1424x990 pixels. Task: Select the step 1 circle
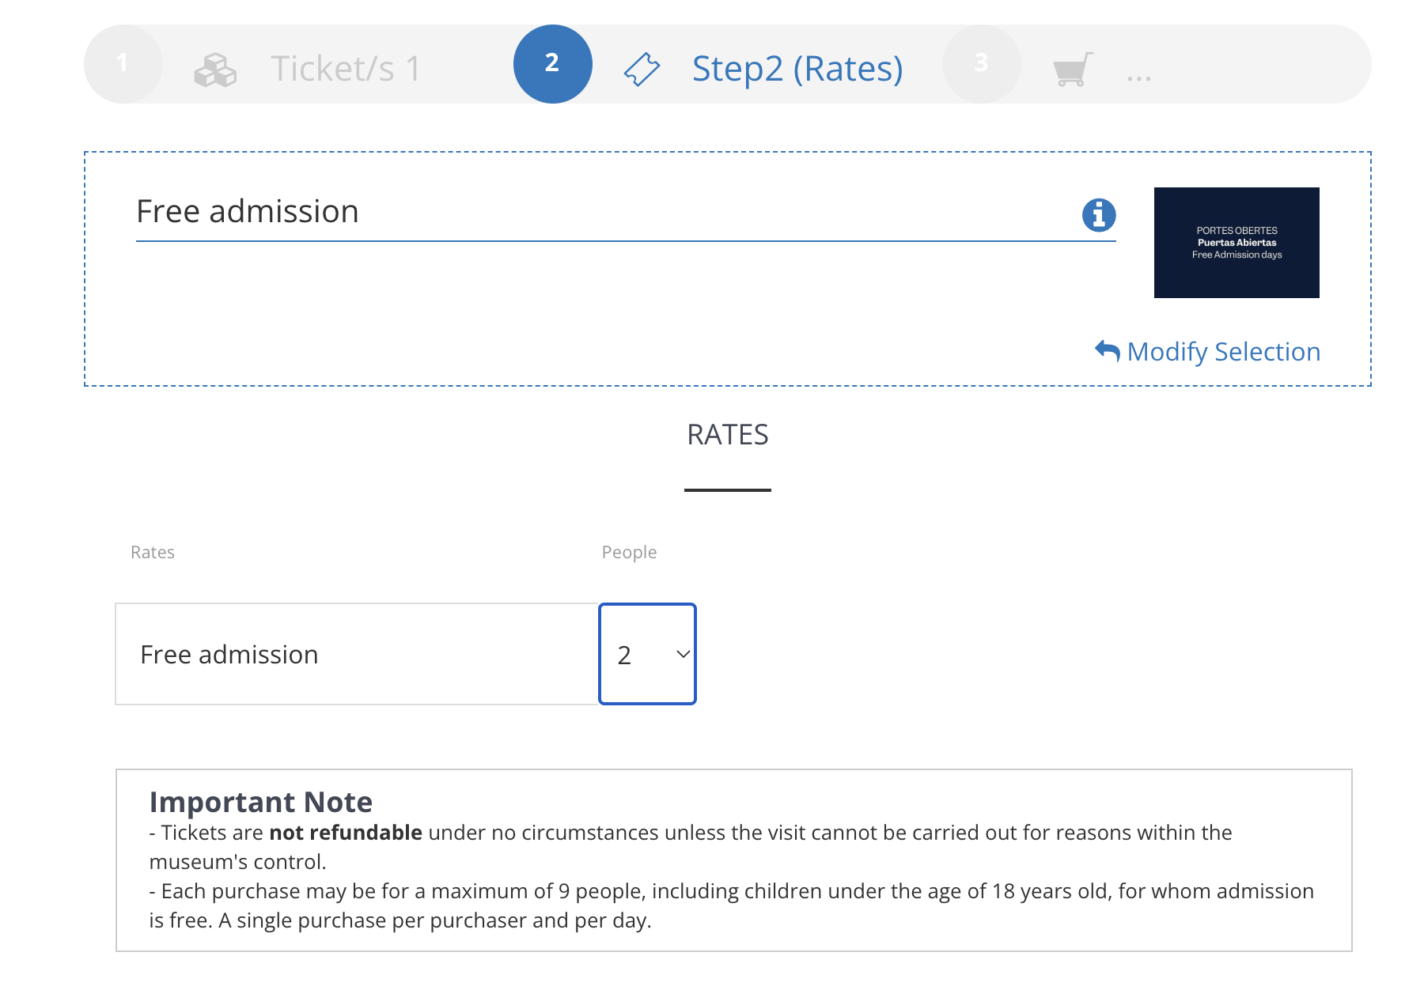click(123, 63)
